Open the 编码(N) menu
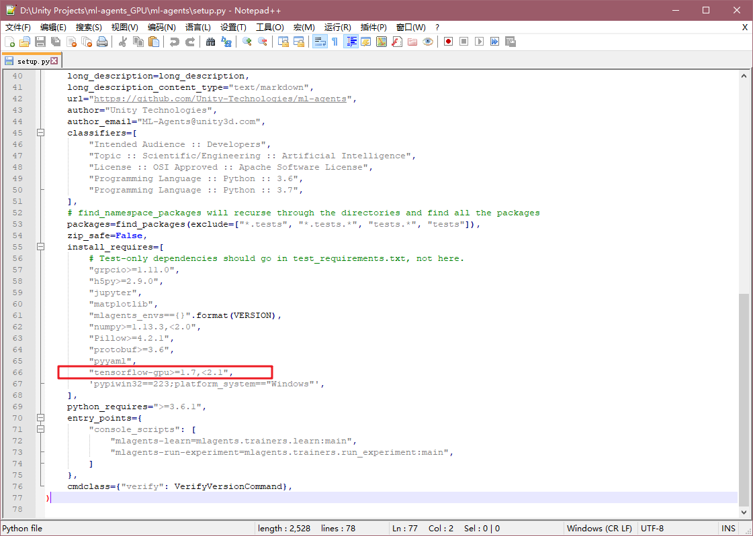This screenshot has height=536, width=753. click(162, 28)
